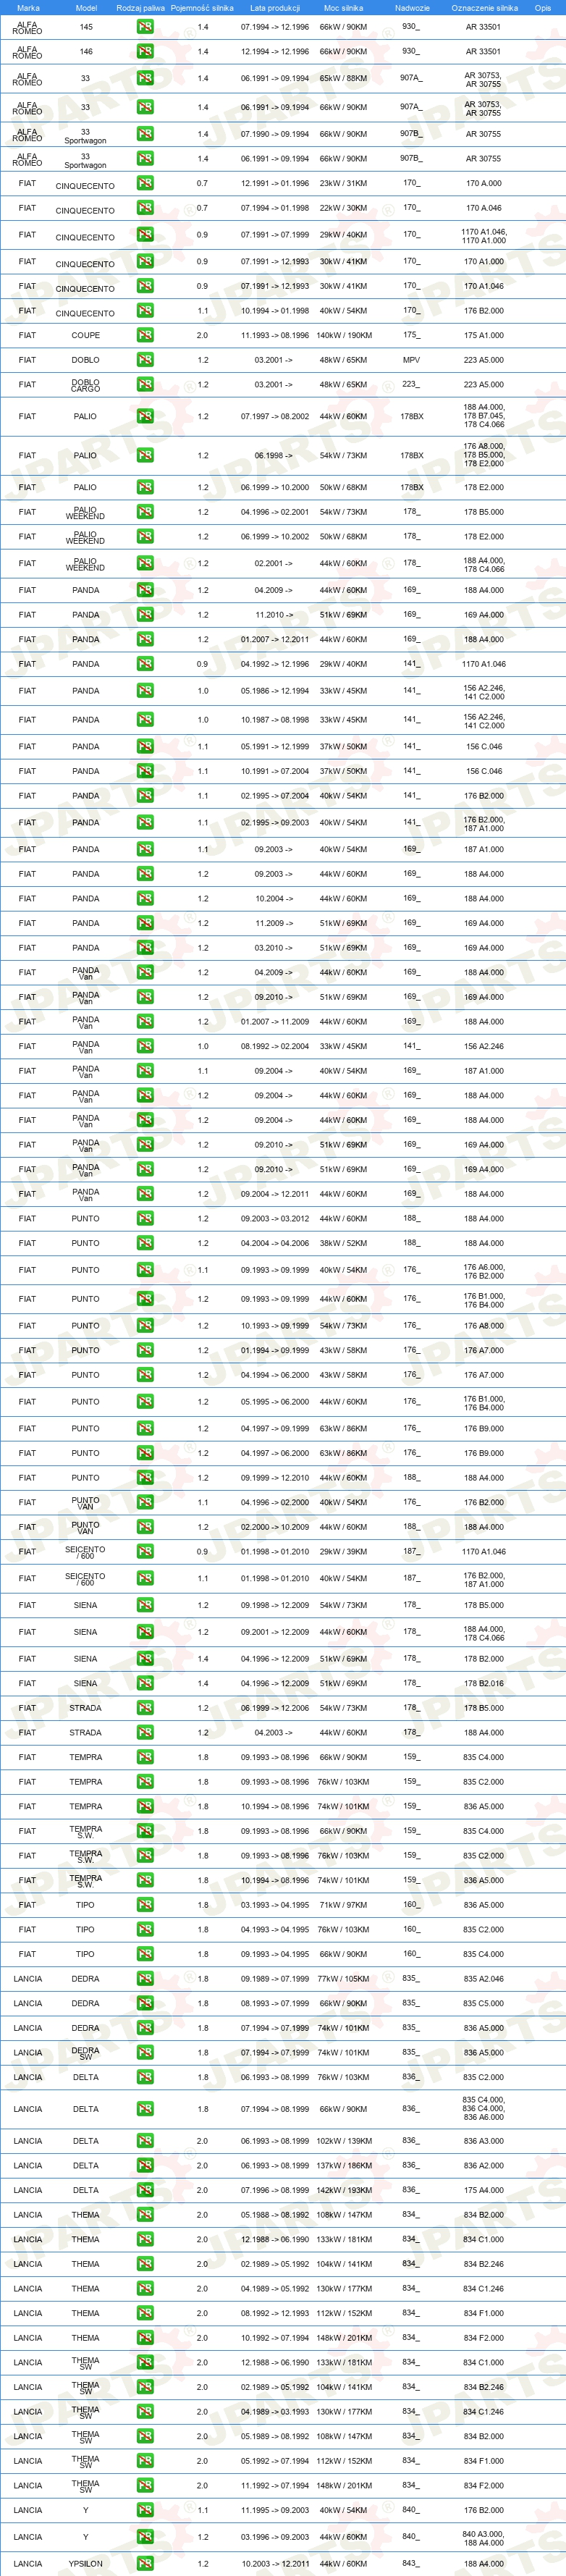Click the fuel icon in the Delta 142kW / 193KM row
The height and width of the screenshot is (2576, 566).
pos(145,2190)
